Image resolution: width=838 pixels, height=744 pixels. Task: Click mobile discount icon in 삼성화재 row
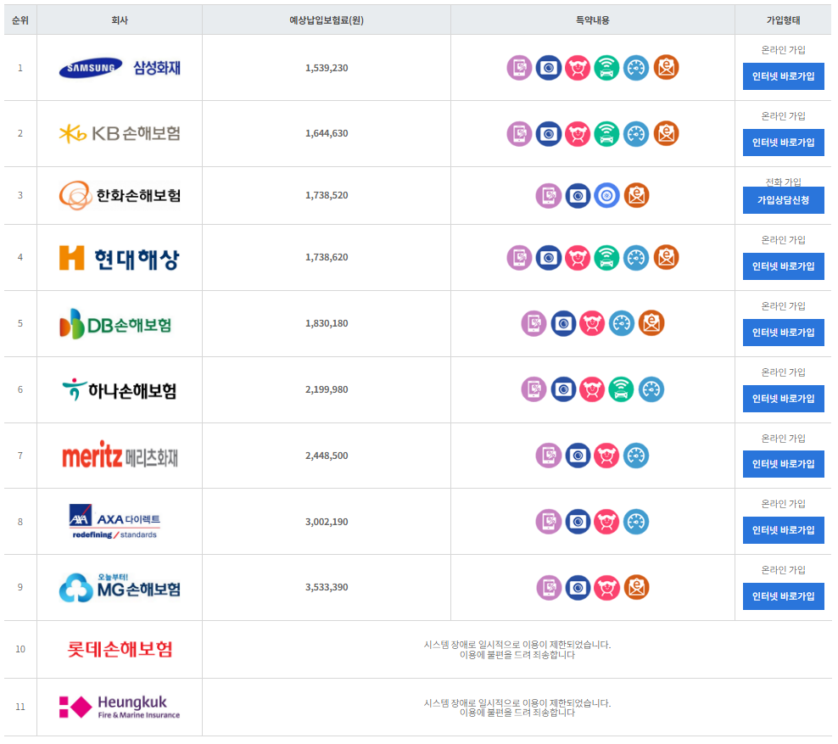519,68
